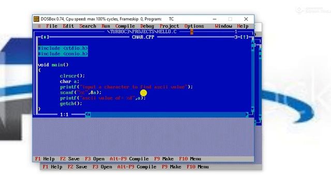Click the scanf statement line
The width and height of the screenshot is (331, 186).
[x=81, y=92]
